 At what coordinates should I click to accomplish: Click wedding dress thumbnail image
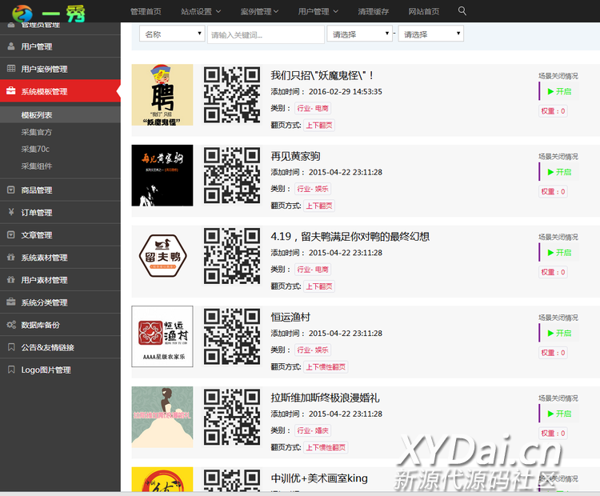tap(162, 417)
